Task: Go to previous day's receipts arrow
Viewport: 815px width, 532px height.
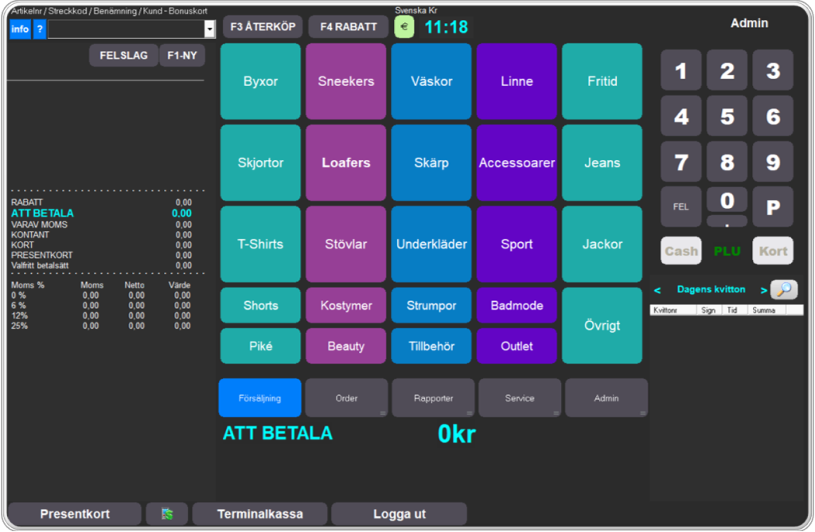Action: click(x=657, y=290)
